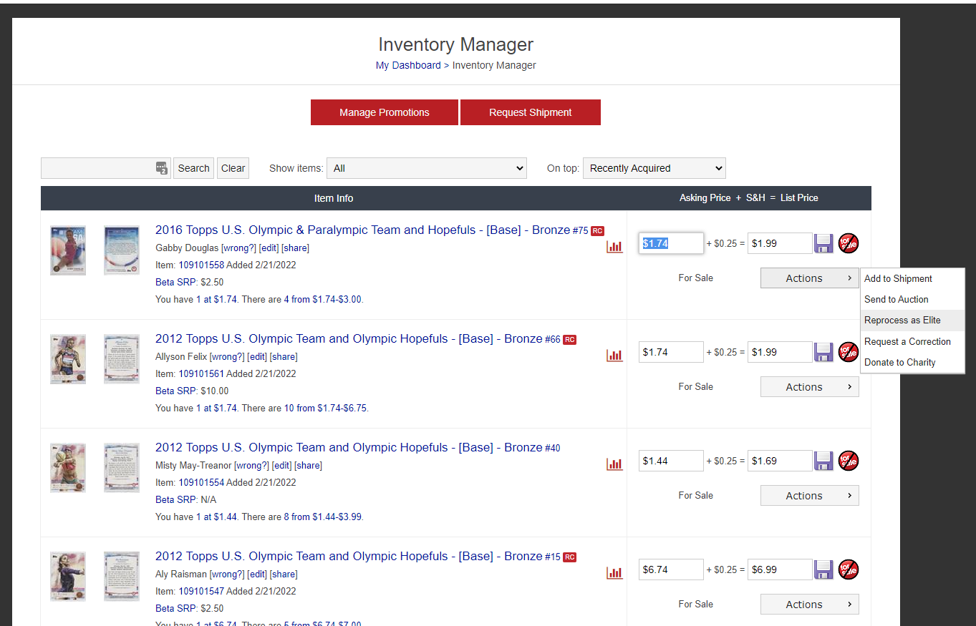Click save disk icon for Gabby Douglas card
The height and width of the screenshot is (626, 976).
click(x=823, y=243)
